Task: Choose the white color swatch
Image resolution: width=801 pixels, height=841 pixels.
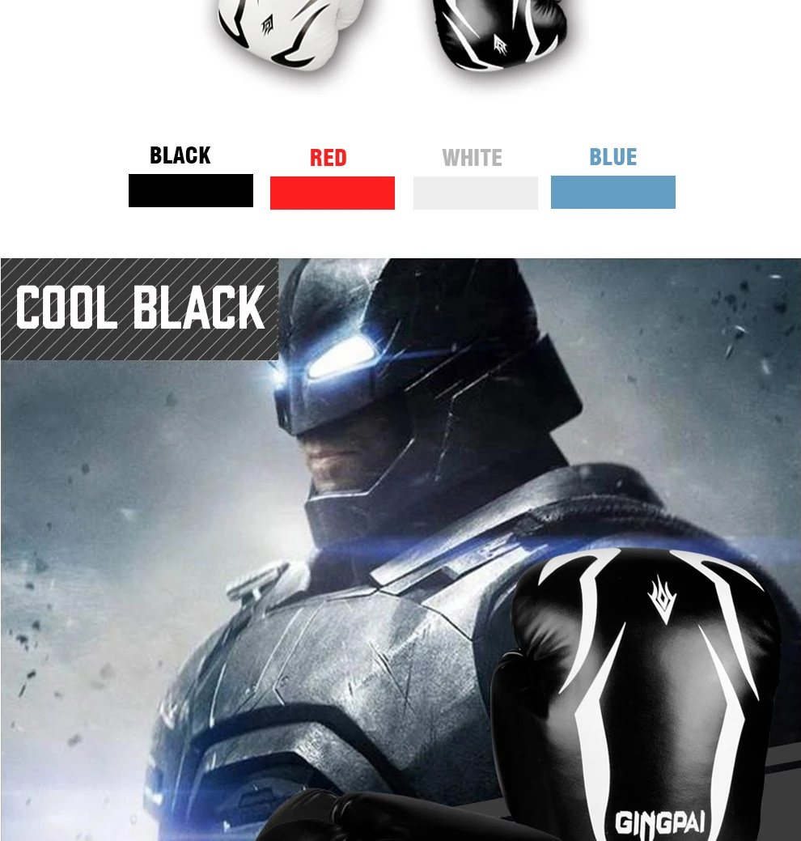Action: pyautogui.click(x=476, y=193)
